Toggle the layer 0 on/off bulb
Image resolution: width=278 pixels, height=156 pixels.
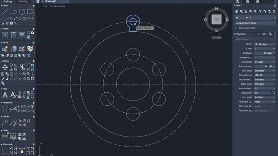[237, 17]
